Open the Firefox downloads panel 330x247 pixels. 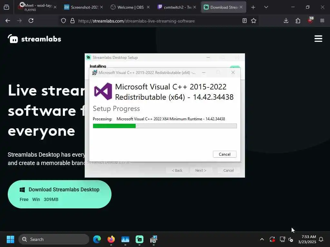(286, 21)
